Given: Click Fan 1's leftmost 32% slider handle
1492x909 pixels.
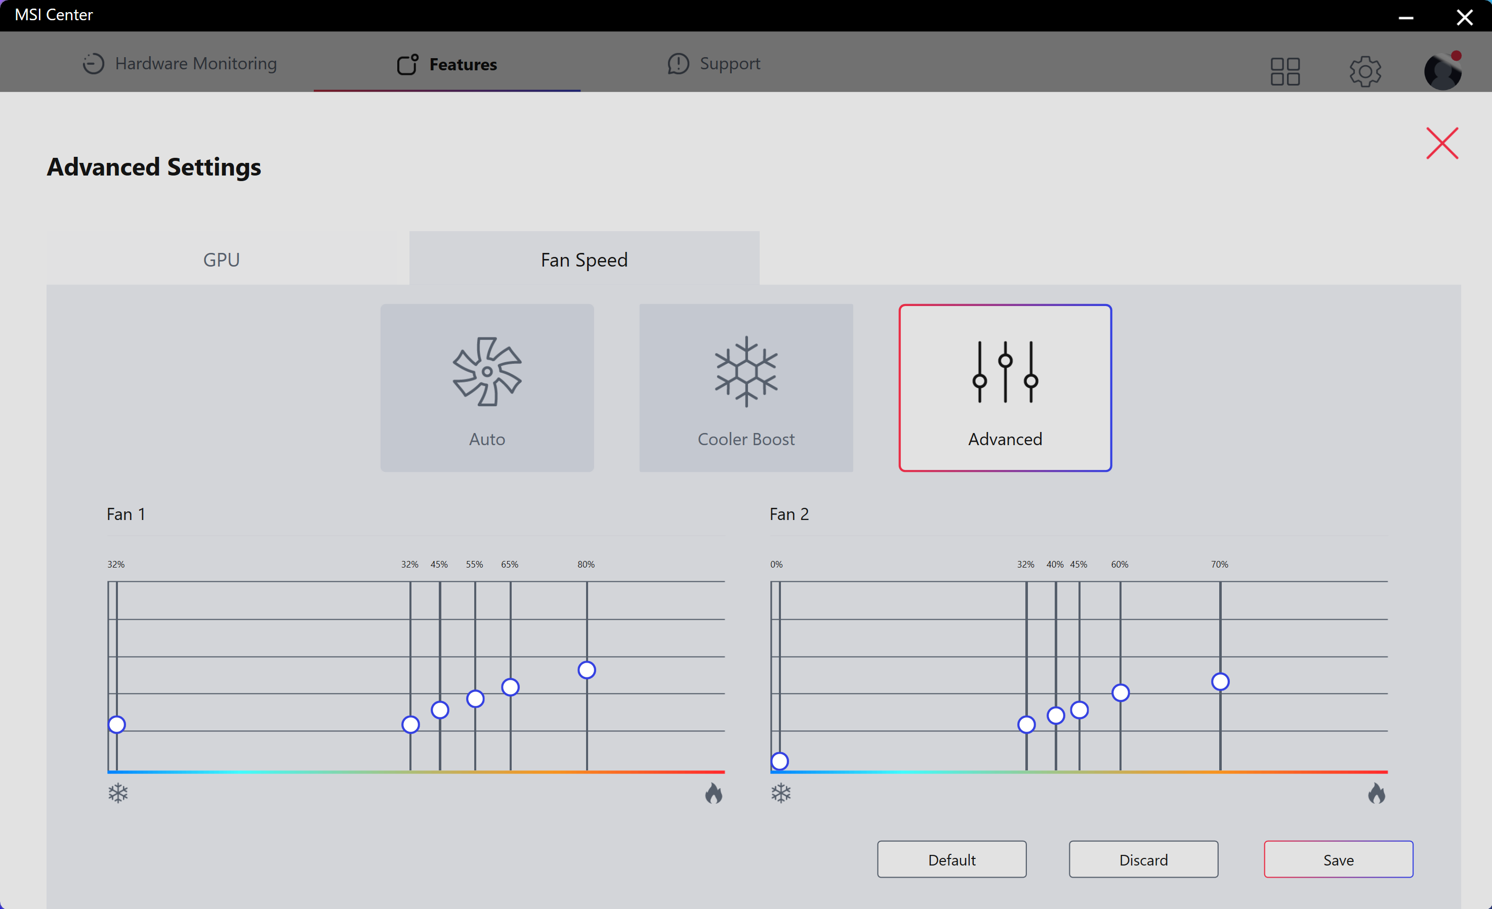Looking at the screenshot, I should tap(117, 724).
